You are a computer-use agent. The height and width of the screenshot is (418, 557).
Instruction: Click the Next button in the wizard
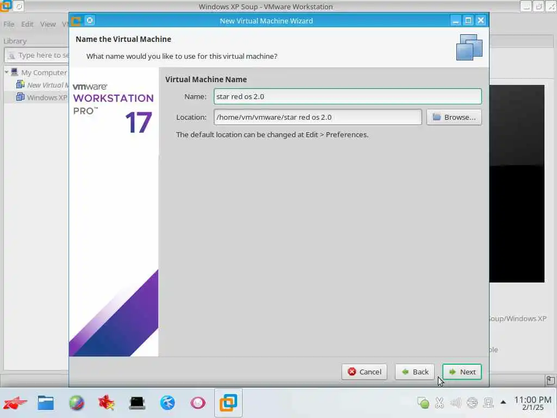[462, 372]
